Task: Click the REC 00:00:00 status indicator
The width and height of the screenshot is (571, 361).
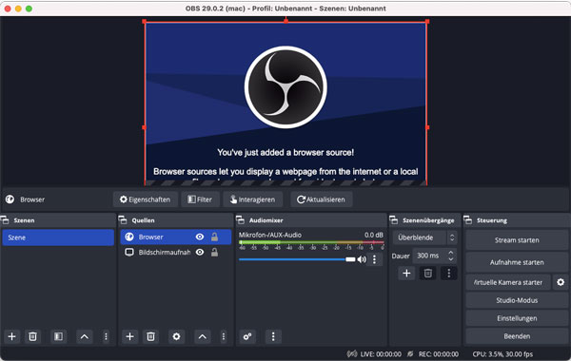Action: [x=433, y=354]
